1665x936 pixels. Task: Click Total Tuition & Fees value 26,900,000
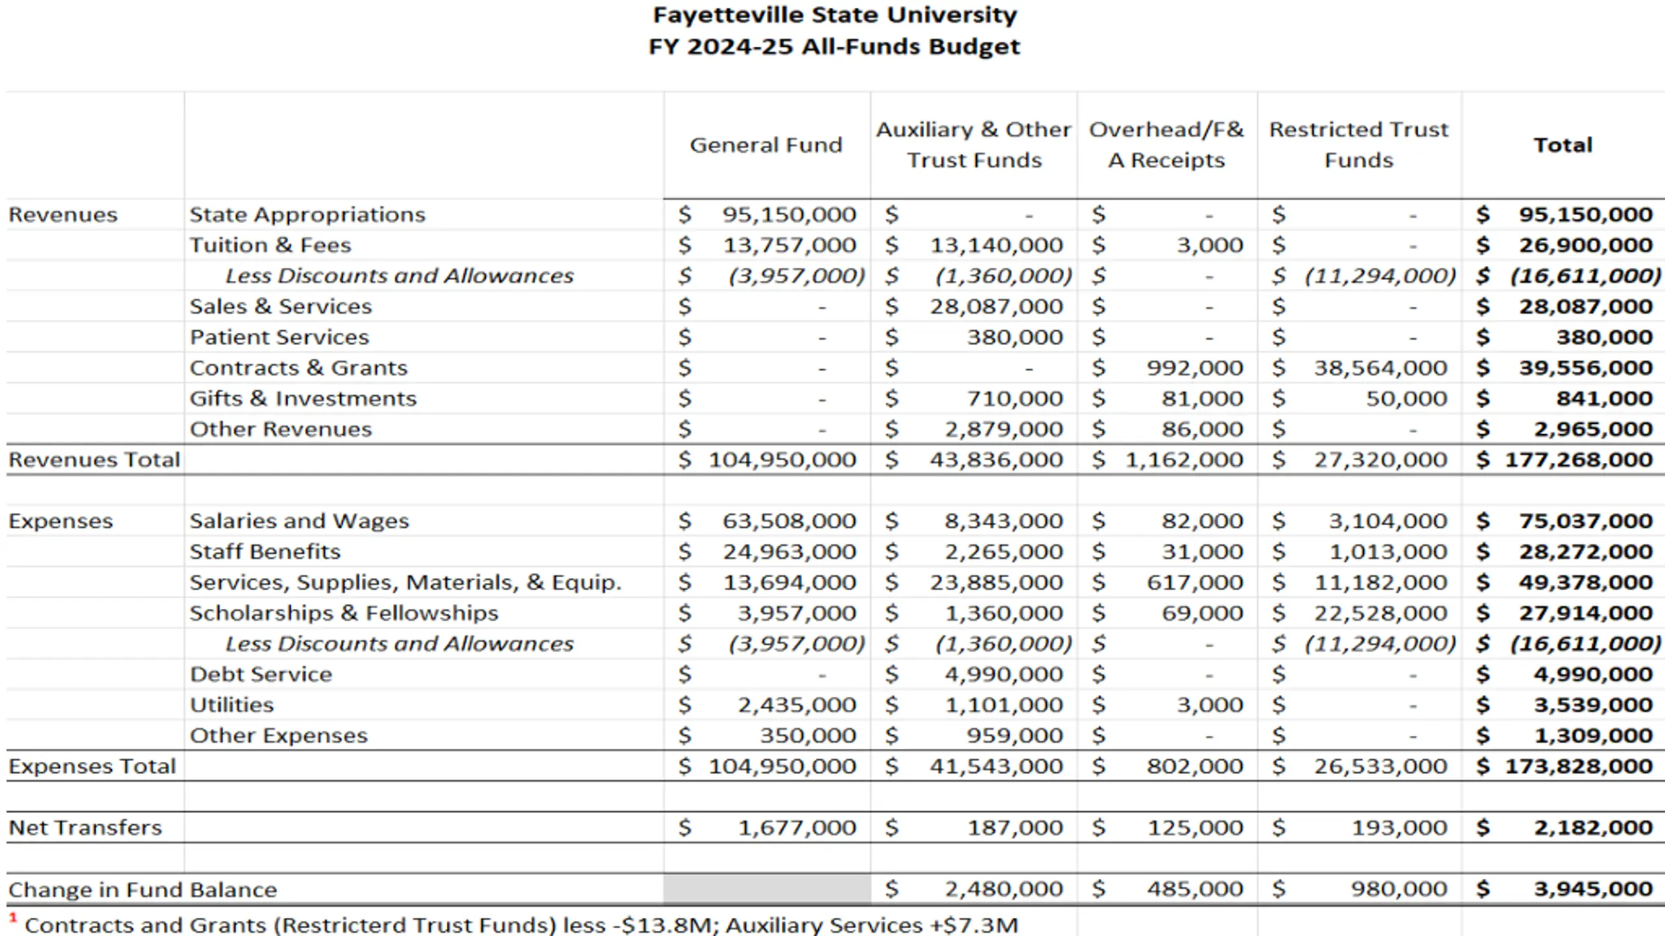[1586, 246]
